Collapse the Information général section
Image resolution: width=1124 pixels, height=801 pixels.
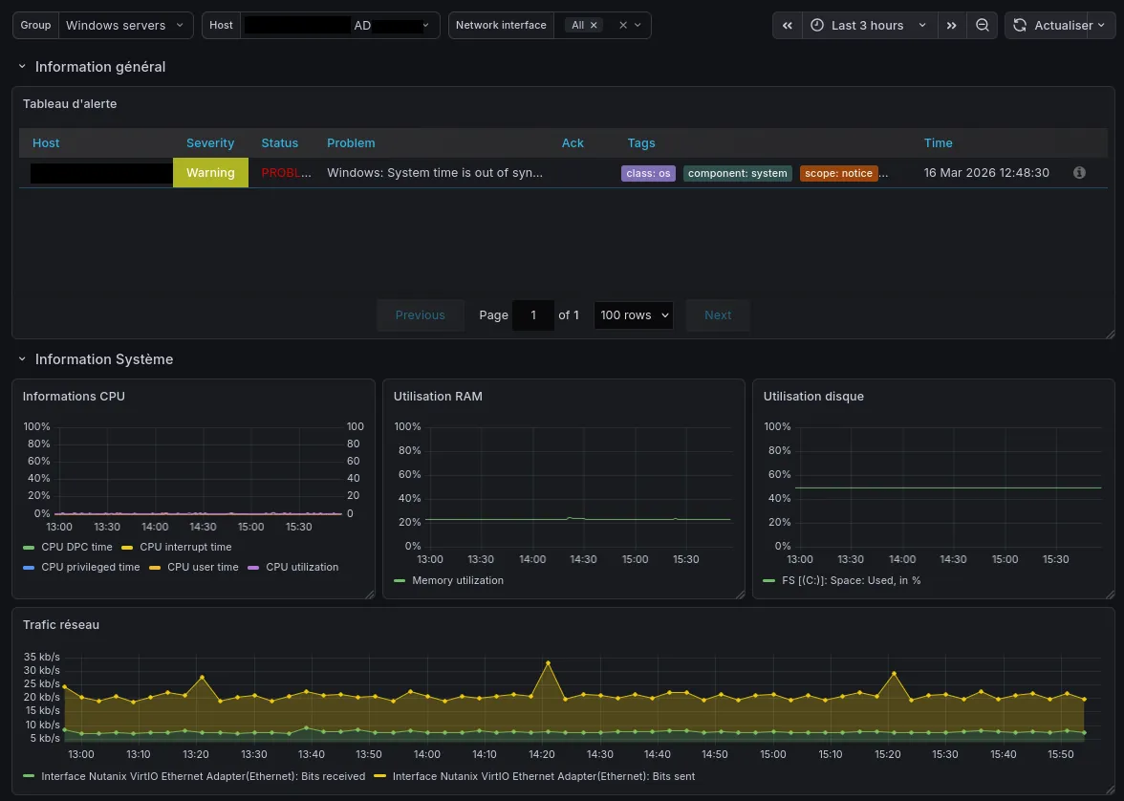click(23, 67)
